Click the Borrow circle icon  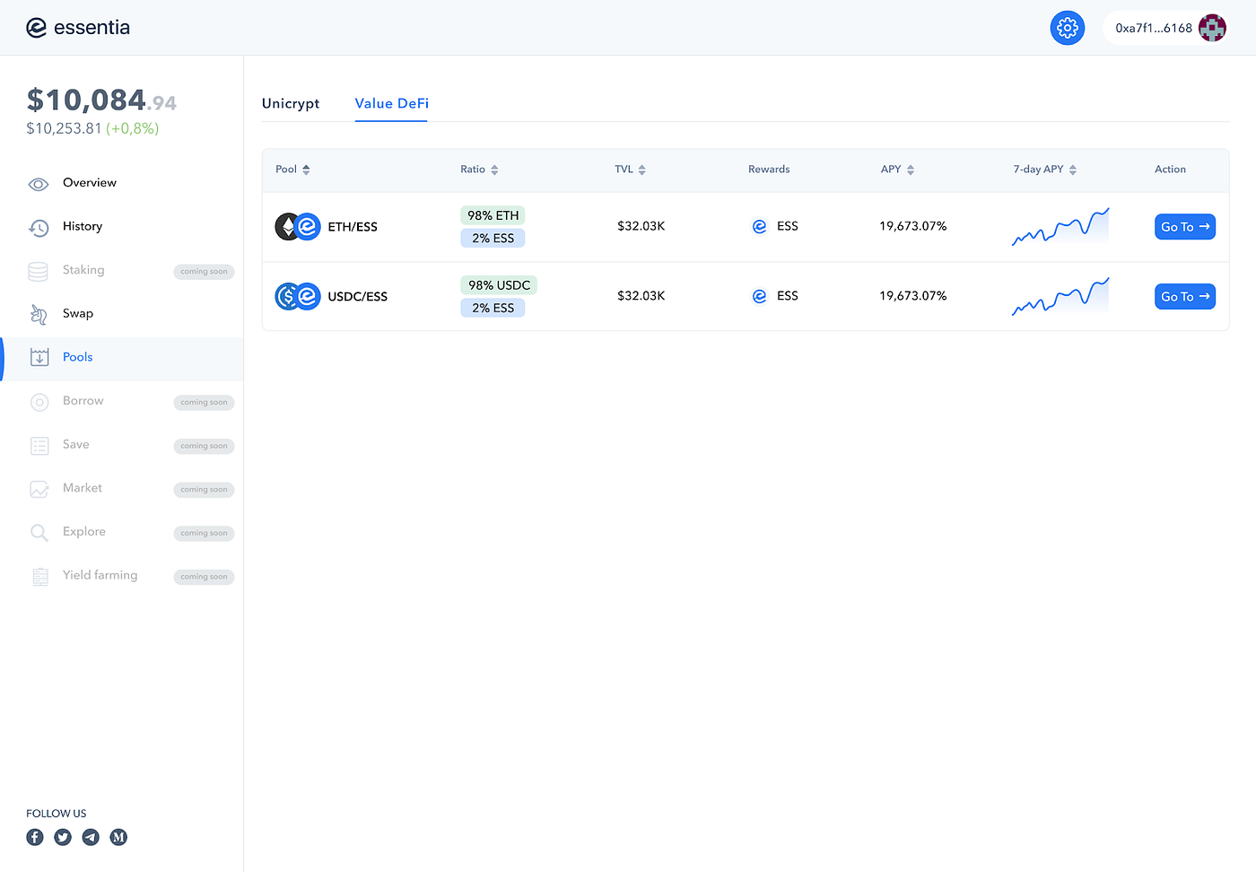(x=39, y=402)
